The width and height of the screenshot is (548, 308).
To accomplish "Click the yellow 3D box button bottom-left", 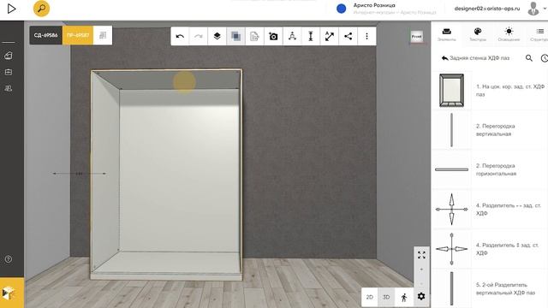I will [x=12, y=293].
